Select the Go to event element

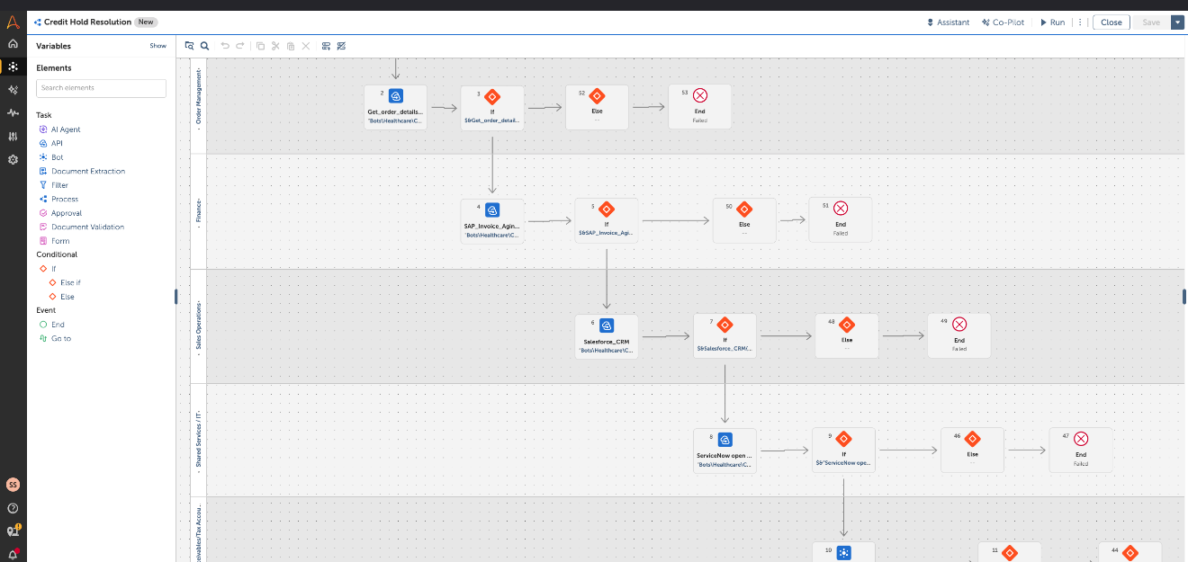(x=55, y=338)
